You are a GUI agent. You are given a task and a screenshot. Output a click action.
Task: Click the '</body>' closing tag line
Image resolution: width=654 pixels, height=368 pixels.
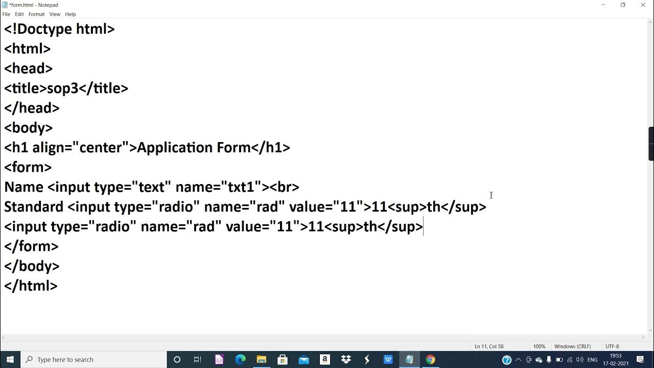coord(32,266)
